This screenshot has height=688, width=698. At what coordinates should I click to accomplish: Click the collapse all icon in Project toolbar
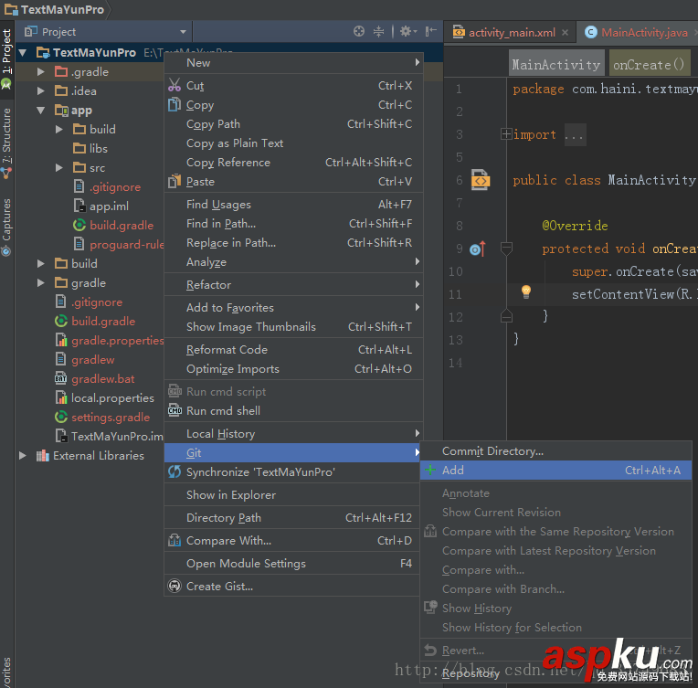[x=378, y=31]
